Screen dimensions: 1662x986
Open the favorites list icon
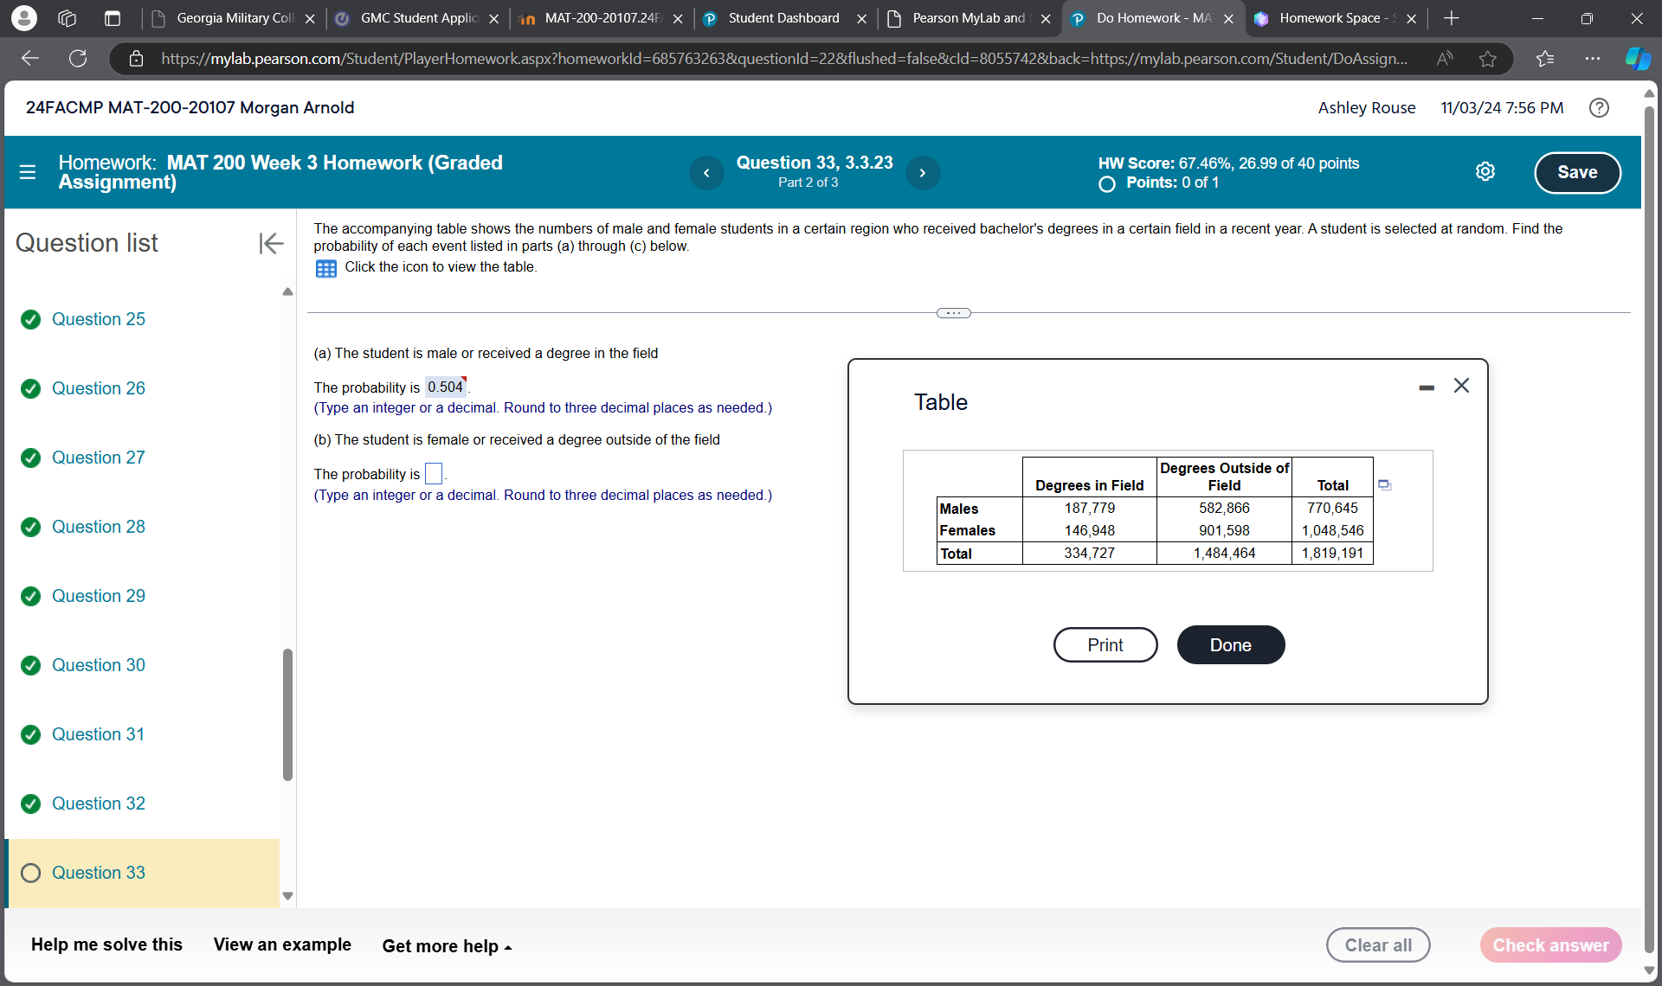pyautogui.click(x=1545, y=59)
